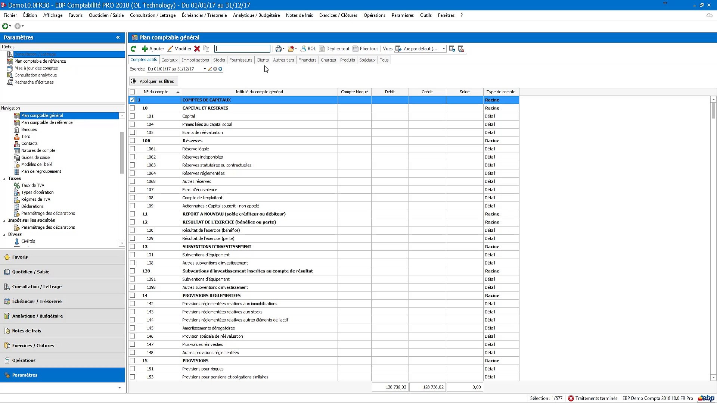Open Taux de TVA in Navigation

pyautogui.click(x=32, y=185)
